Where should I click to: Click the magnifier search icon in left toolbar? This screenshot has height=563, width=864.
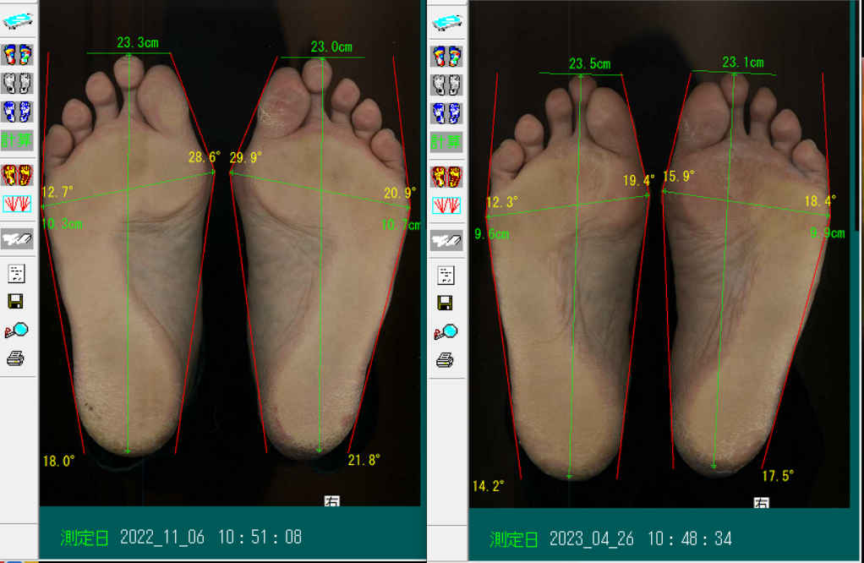pyautogui.click(x=16, y=331)
